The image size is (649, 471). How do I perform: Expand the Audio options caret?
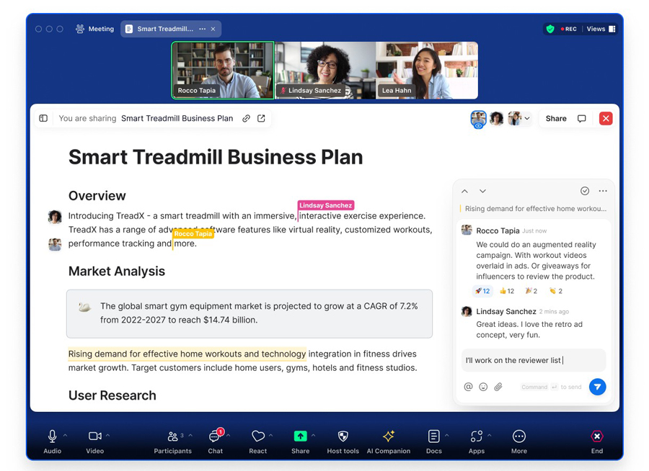[65, 436]
